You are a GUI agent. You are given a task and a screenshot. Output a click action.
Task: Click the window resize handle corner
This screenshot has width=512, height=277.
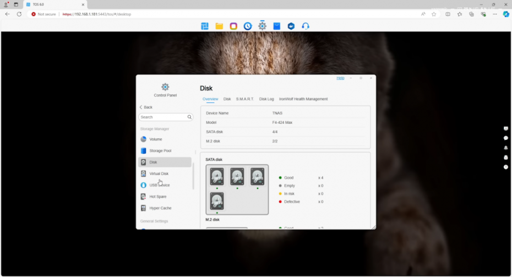point(374,227)
